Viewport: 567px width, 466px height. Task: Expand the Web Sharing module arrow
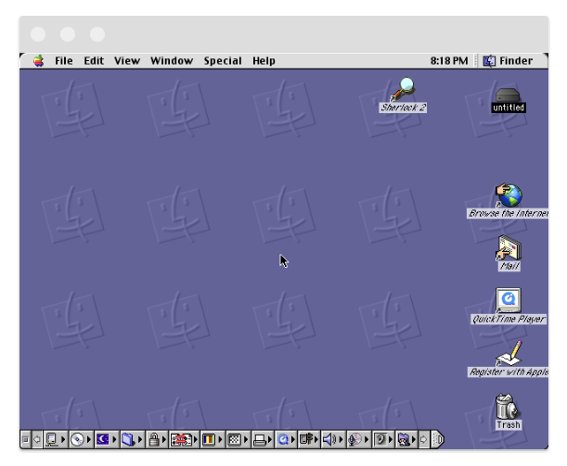414,439
